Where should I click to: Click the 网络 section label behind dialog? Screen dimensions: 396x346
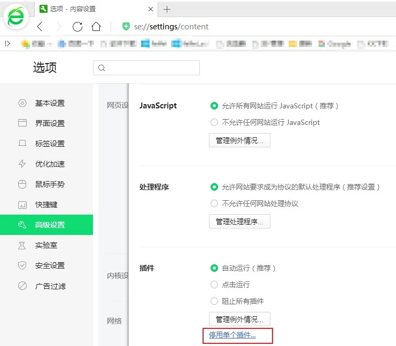[x=114, y=321]
